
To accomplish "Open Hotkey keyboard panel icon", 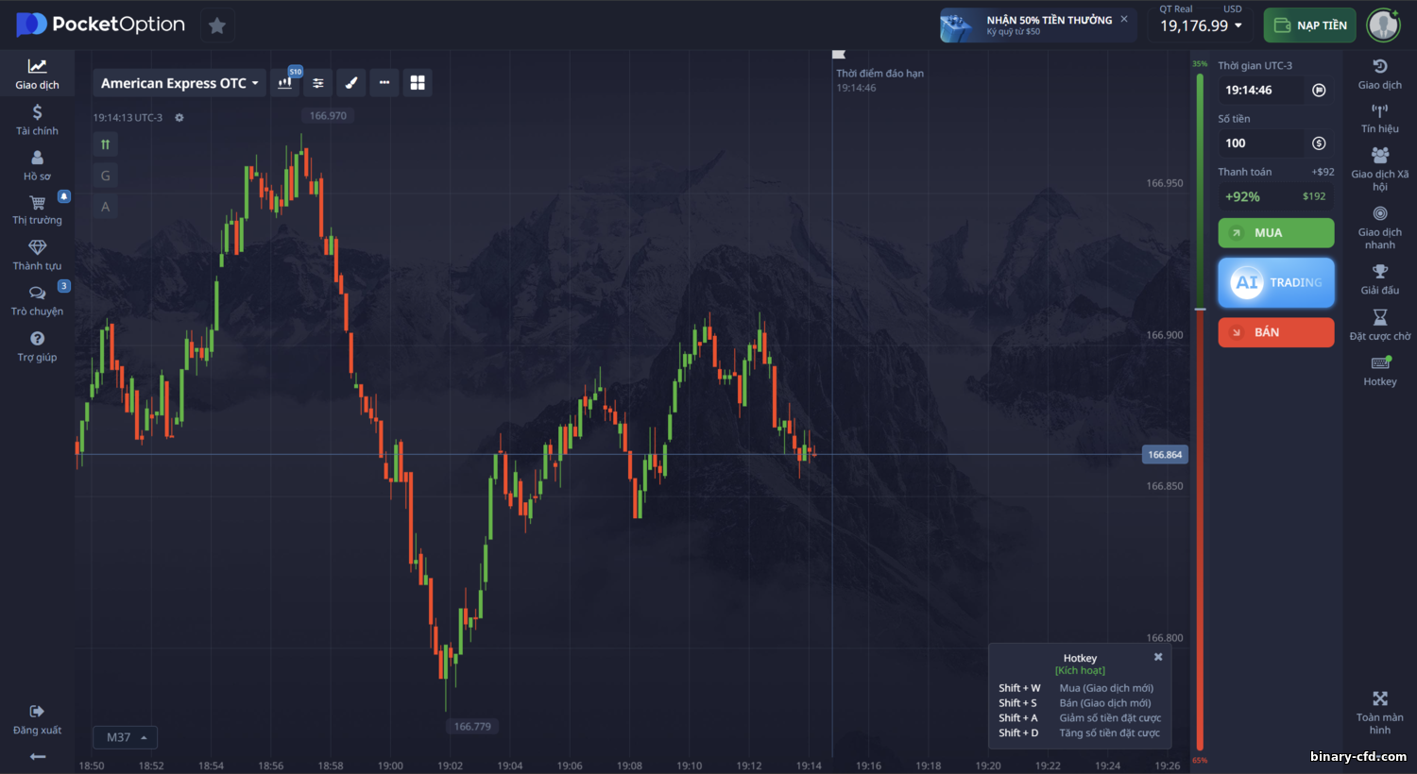I will 1380,371.
